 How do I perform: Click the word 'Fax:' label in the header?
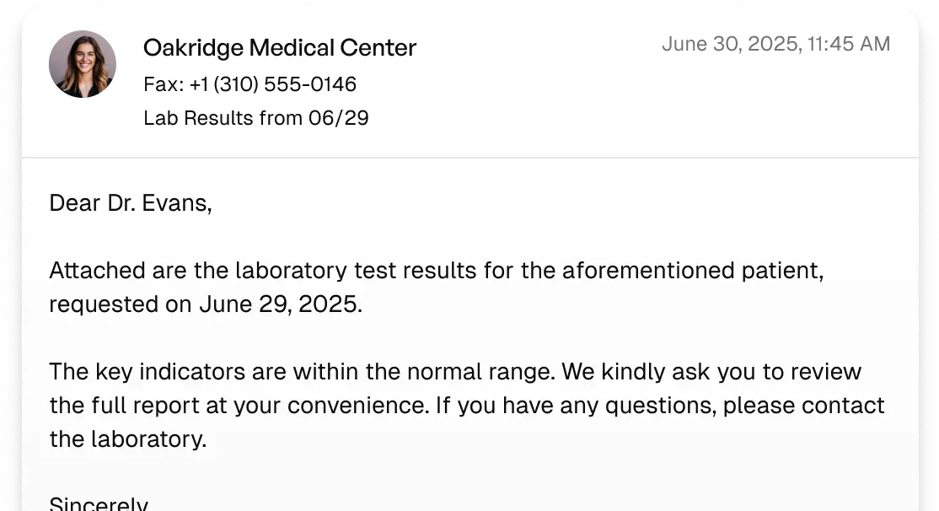click(164, 84)
